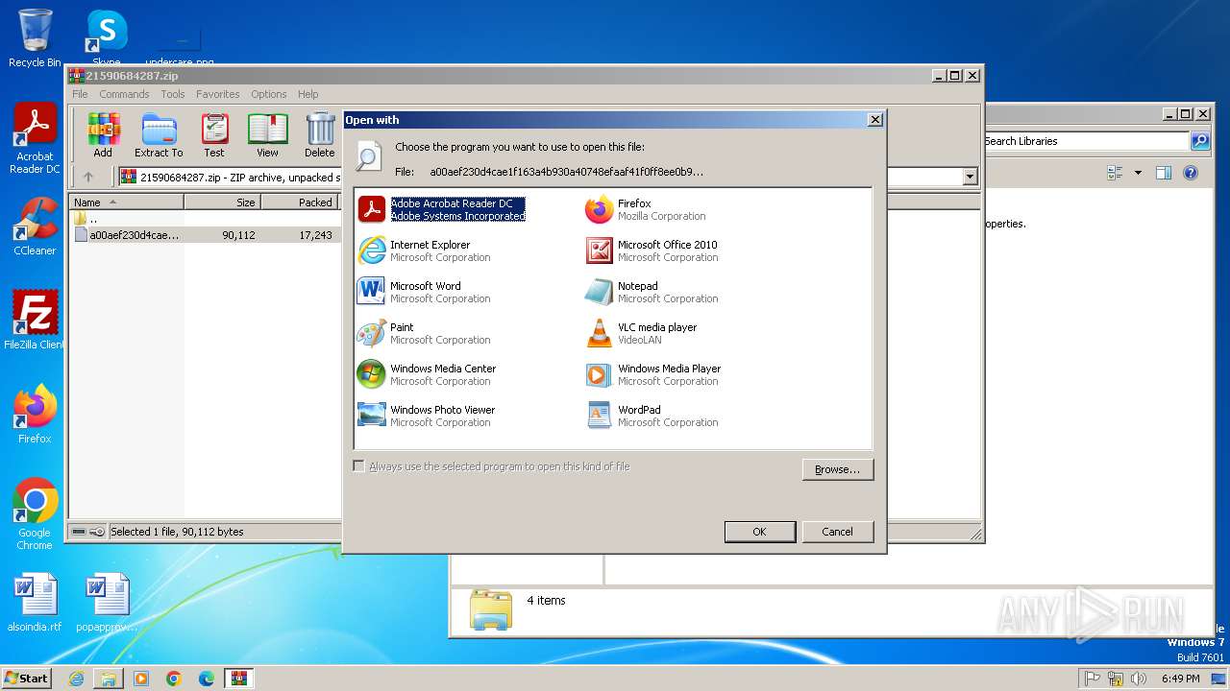Open WinRAR Commands menu
This screenshot has height=691, width=1230.
click(x=124, y=94)
